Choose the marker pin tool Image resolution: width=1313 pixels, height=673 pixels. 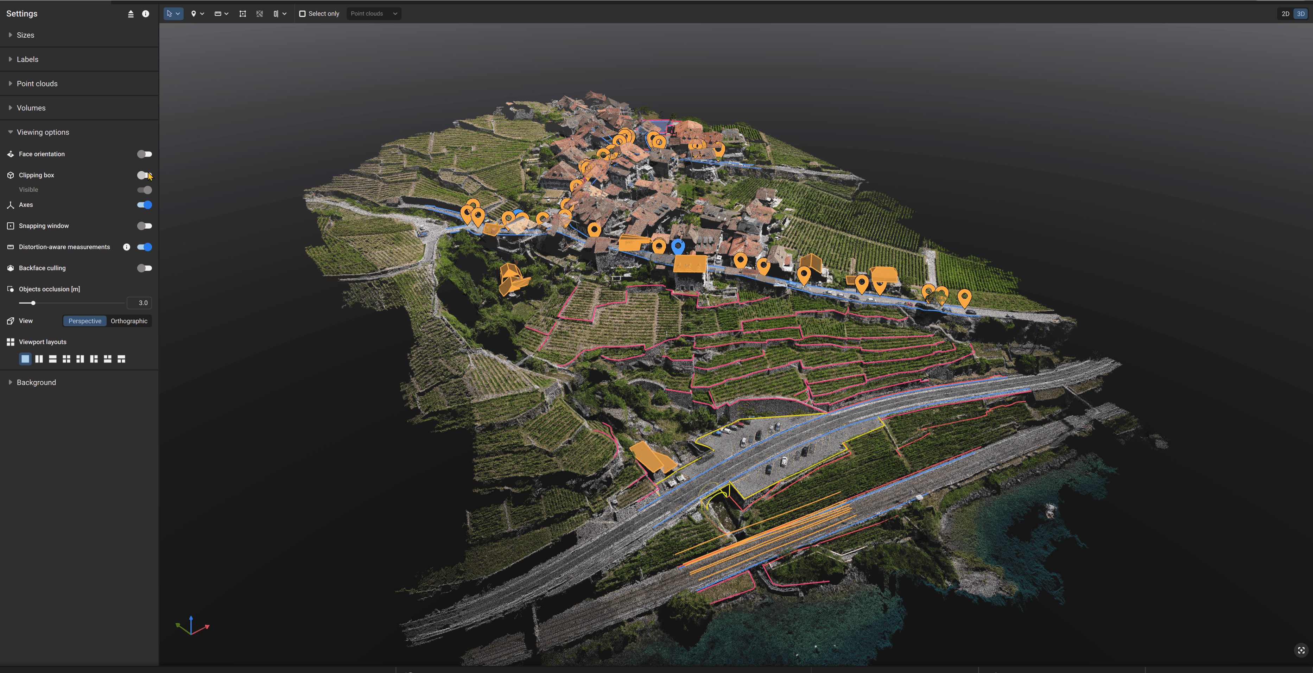pos(194,14)
